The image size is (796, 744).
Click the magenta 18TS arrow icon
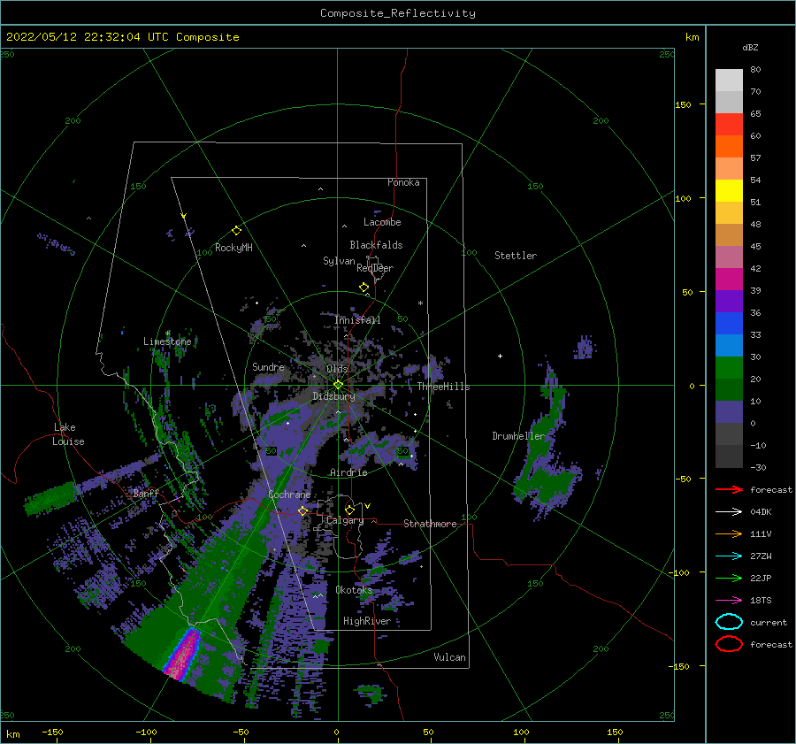(x=729, y=601)
